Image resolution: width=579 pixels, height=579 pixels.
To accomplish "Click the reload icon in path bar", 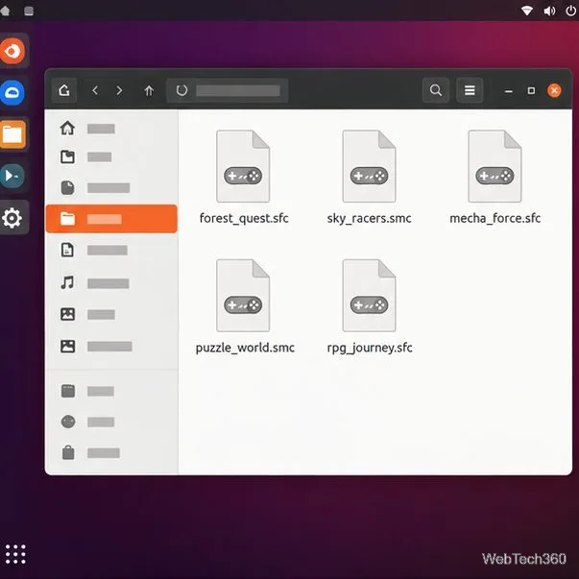I will click(181, 90).
